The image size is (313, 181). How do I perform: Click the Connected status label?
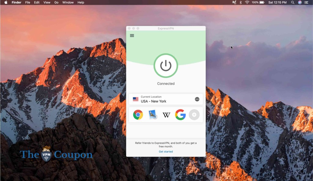(x=166, y=83)
